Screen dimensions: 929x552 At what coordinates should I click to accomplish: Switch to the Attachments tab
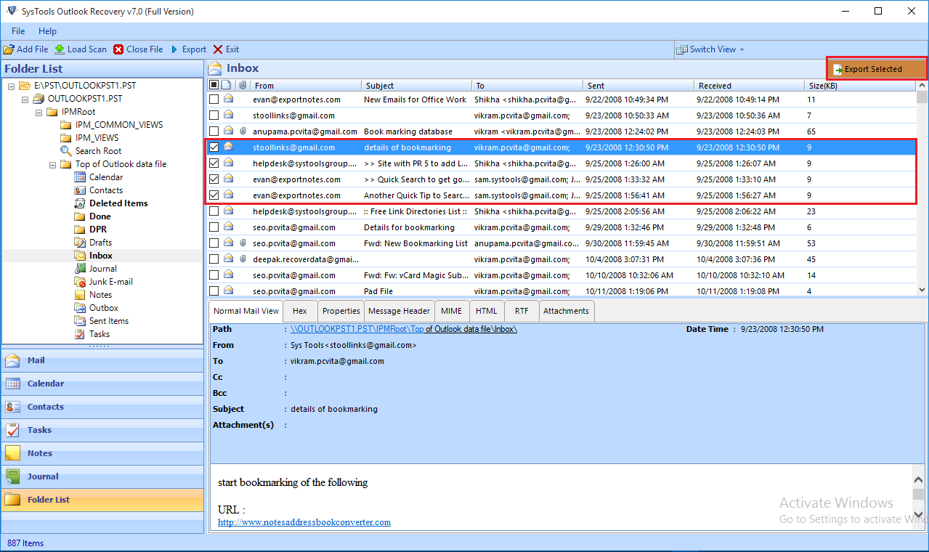point(566,311)
